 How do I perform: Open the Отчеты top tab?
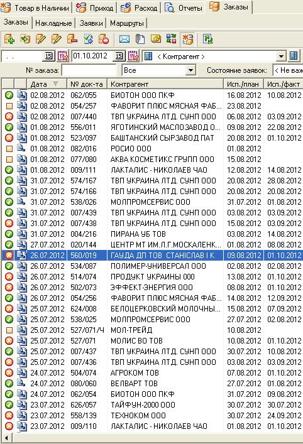[185, 8]
